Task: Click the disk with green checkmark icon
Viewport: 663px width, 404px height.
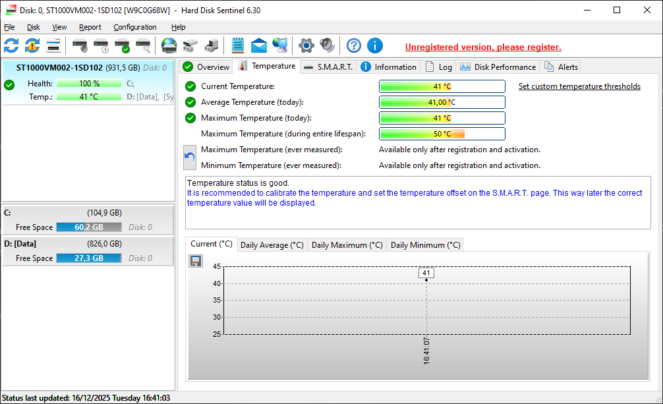Action: click(122, 45)
